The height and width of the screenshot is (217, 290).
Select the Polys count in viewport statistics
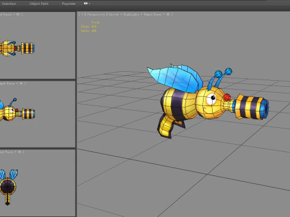point(89,27)
